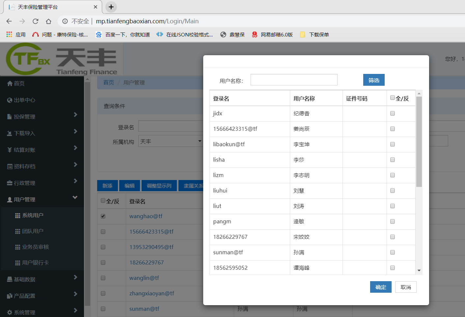Open 业务员审核 in the sidebar
This screenshot has width=465, height=317.
tap(35, 247)
